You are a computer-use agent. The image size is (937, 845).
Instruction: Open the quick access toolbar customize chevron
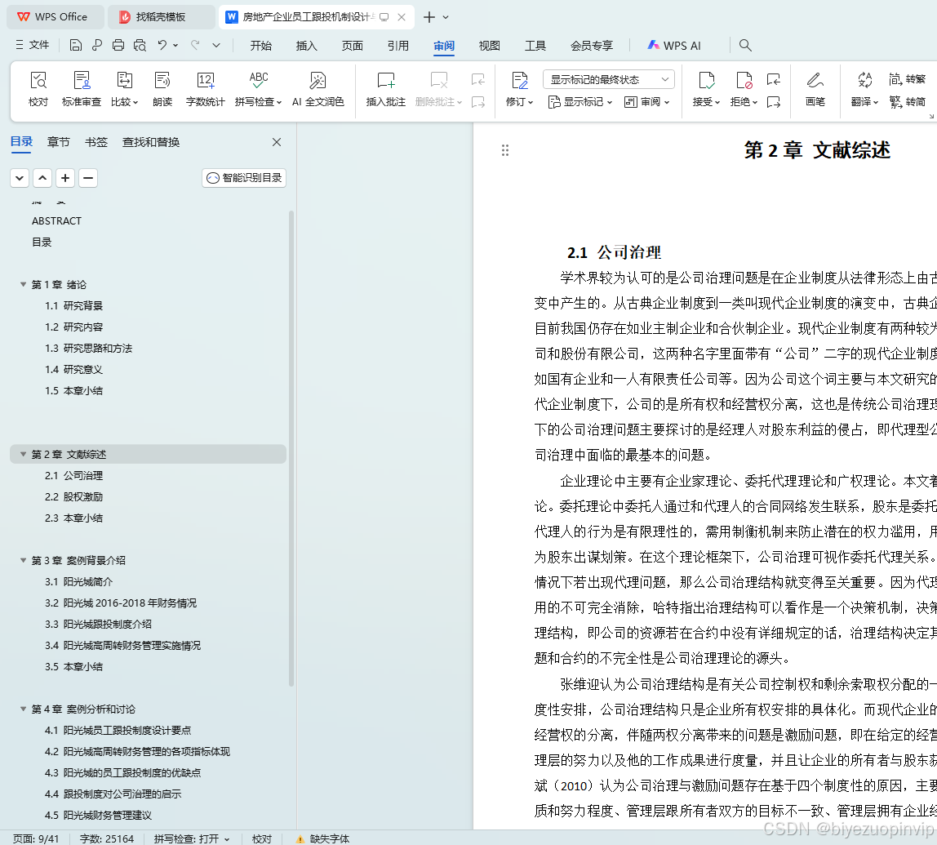click(x=216, y=46)
